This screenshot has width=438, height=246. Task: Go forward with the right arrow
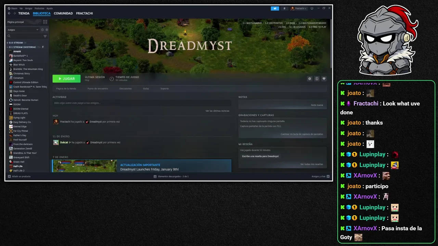coord(14,13)
